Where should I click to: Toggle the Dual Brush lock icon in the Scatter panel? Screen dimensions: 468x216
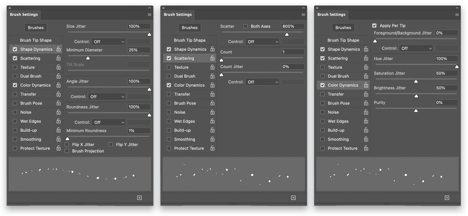point(213,76)
